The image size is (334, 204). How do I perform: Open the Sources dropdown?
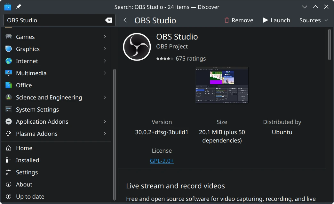tap(314, 20)
